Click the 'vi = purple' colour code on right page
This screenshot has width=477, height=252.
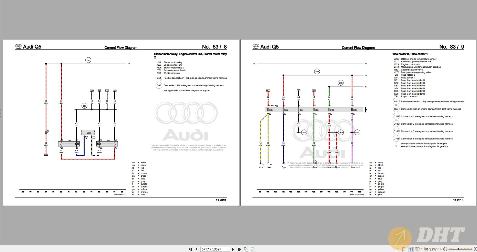[377, 187]
